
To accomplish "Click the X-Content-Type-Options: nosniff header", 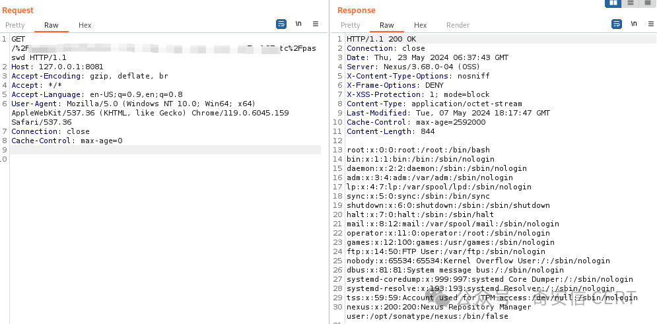I will (x=418, y=76).
